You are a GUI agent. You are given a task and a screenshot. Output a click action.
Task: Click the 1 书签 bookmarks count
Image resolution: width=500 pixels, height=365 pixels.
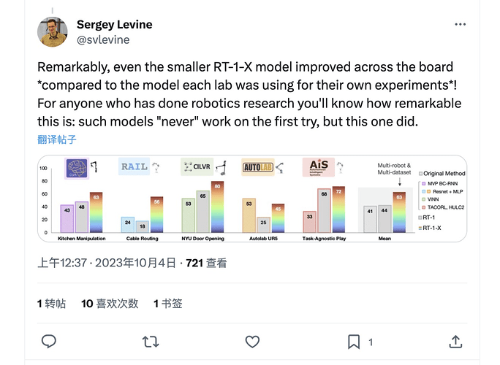pyautogui.click(x=168, y=303)
